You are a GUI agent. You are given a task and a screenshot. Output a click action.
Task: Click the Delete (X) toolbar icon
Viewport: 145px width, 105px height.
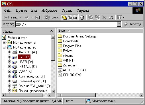click(x=104, y=17)
